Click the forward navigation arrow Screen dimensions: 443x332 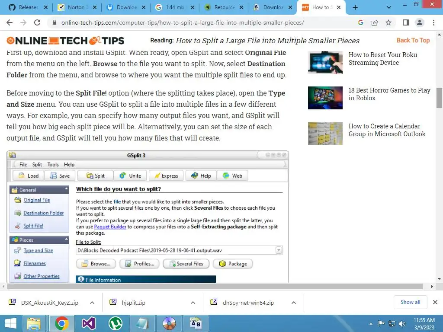tap(23, 22)
